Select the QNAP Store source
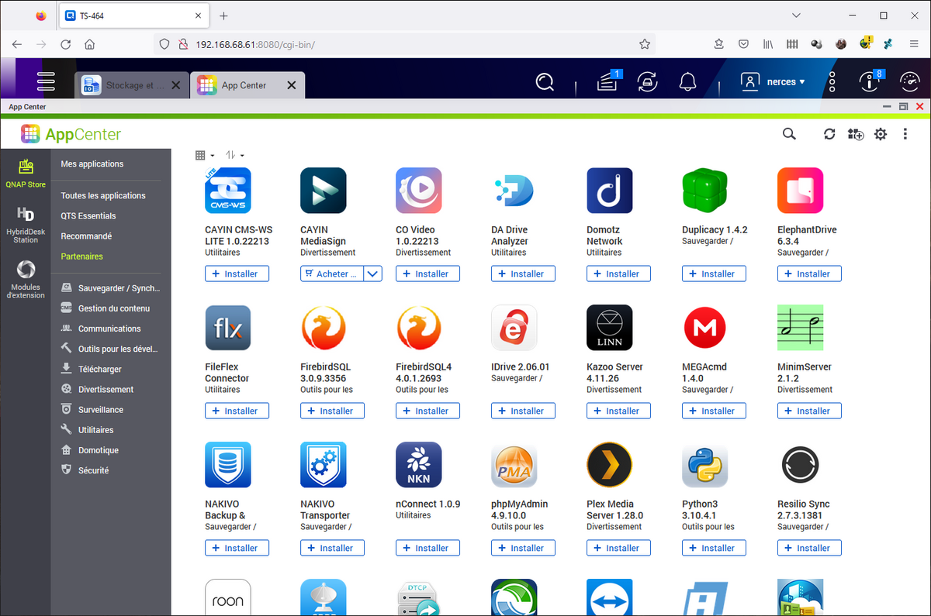 26,173
